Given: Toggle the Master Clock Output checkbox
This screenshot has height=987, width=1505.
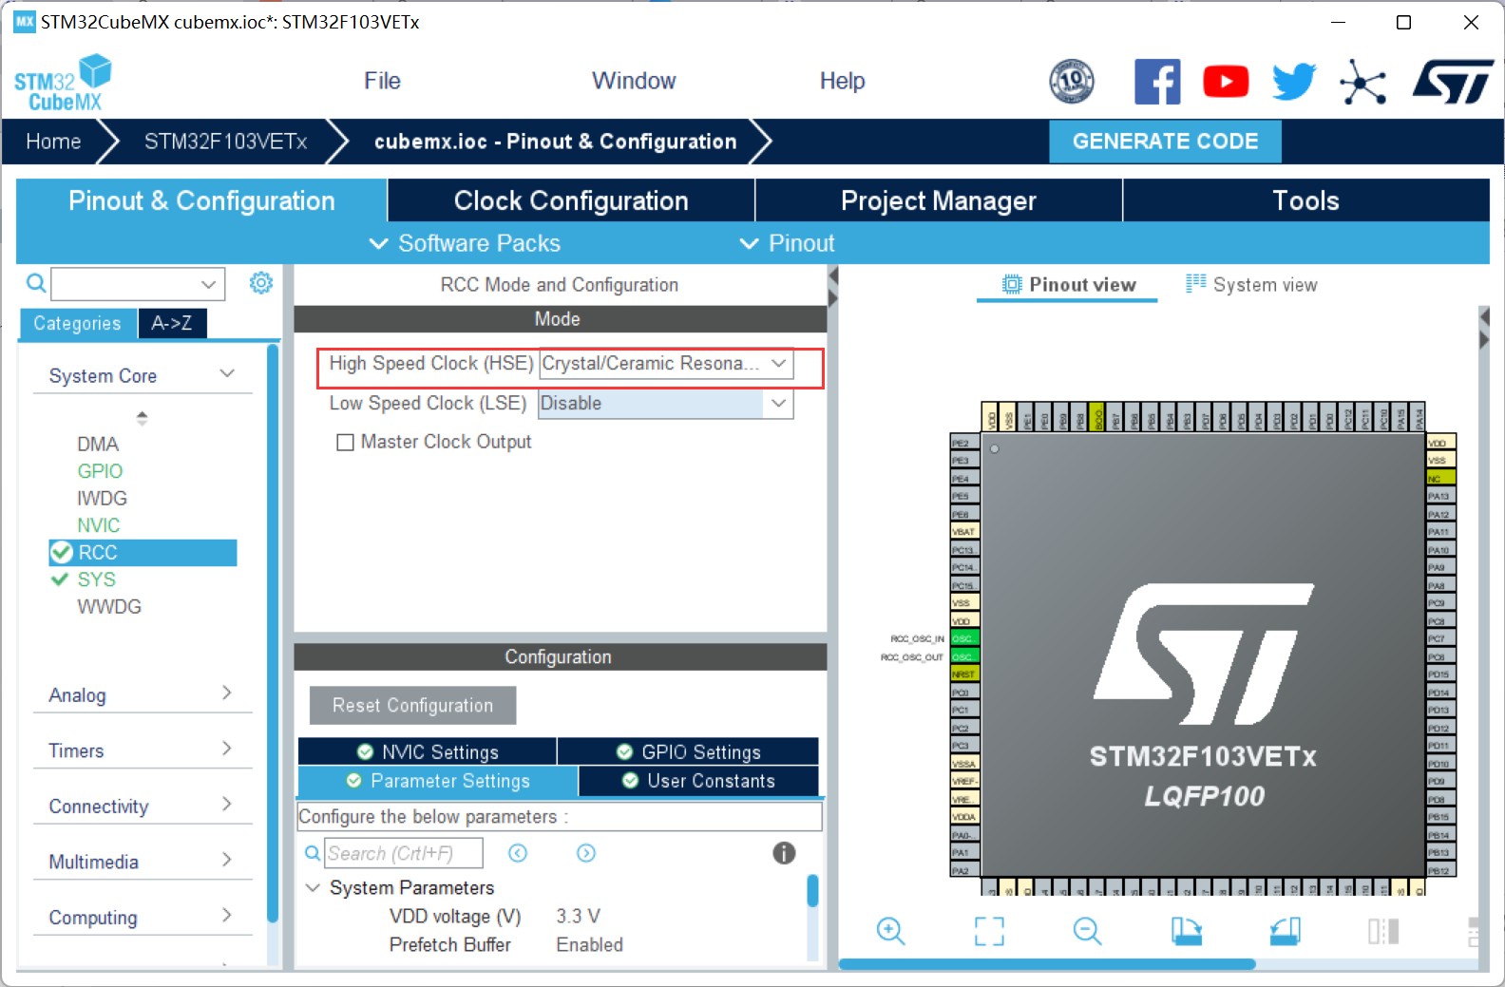Looking at the screenshot, I should (x=345, y=442).
